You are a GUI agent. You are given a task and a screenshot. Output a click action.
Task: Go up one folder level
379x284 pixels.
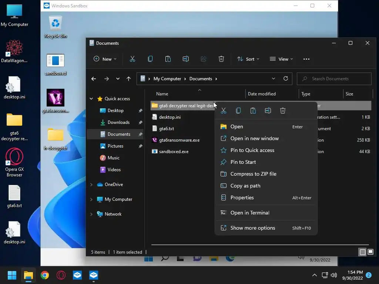pos(128,79)
